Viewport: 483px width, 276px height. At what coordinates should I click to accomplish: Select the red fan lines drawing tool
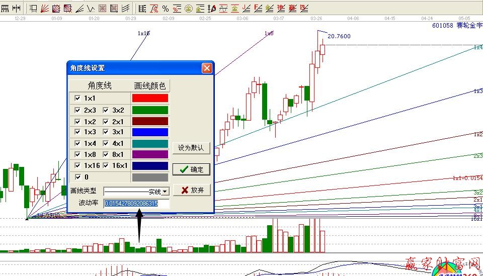click(x=45, y=8)
